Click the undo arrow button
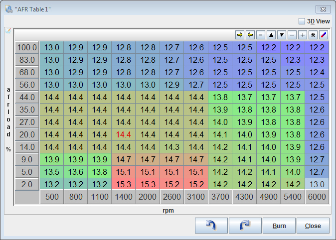This screenshot has height=240, width=336. click(x=211, y=226)
